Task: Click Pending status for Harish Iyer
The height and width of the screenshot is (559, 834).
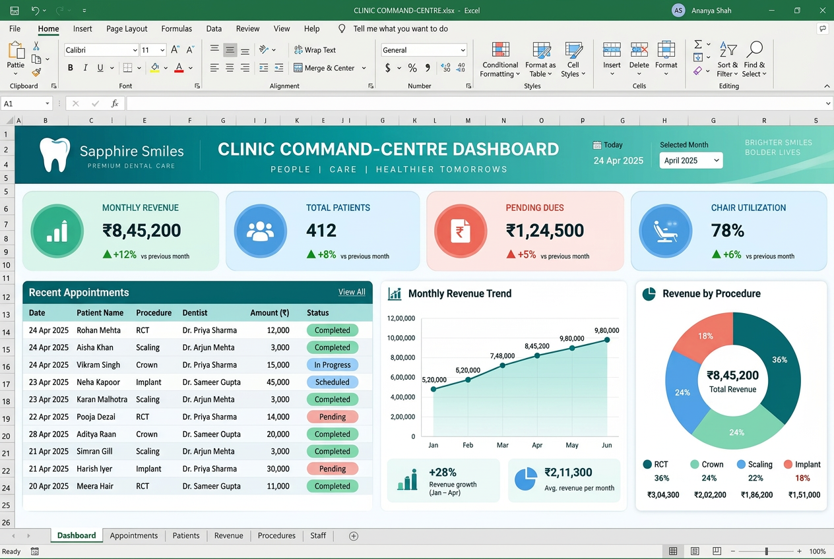Action: tap(333, 469)
